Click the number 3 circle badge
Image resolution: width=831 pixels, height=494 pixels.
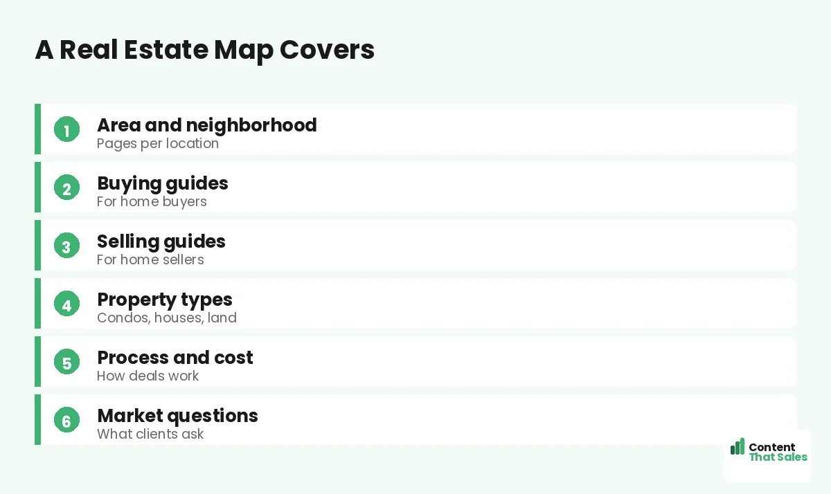[x=66, y=246]
